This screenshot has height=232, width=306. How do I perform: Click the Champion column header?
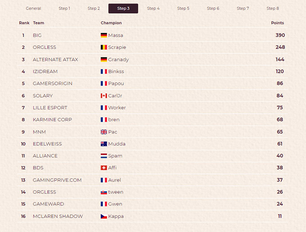(x=111, y=23)
